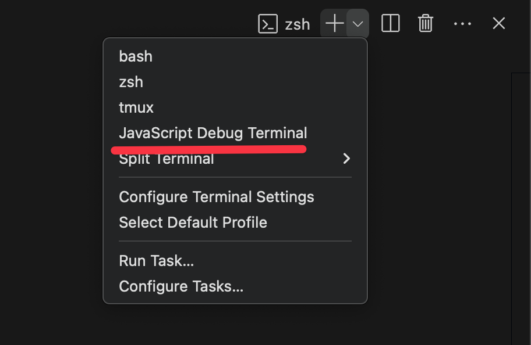Open Configure Terminal Settings
Screen dimensions: 531x345
(217, 197)
